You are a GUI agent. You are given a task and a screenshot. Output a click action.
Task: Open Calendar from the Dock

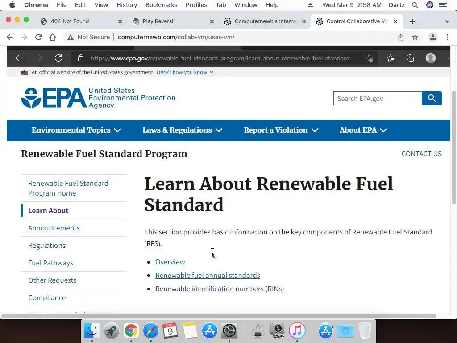point(170,331)
